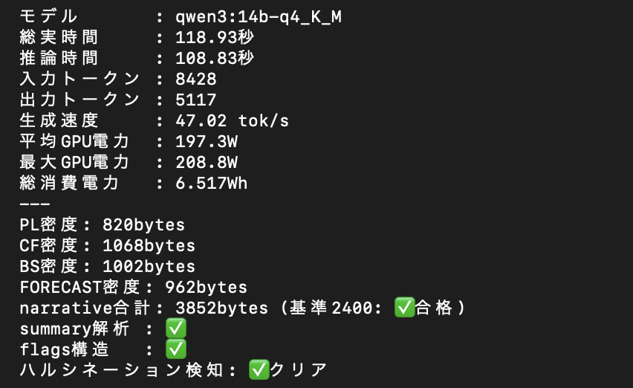Click the PL密度 value 820bytes
Viewport: 633px width, 388px height.
(x=143, y=225)
